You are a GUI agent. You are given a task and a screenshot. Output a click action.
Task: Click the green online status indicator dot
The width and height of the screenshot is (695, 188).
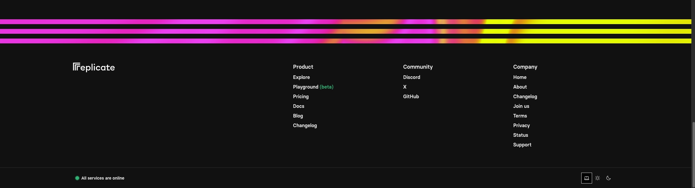coord(77,178)
